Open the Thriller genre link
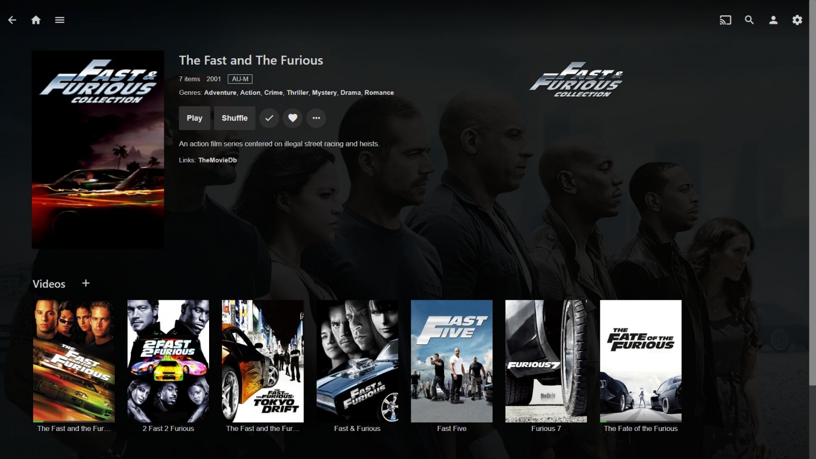 (297, 93)
